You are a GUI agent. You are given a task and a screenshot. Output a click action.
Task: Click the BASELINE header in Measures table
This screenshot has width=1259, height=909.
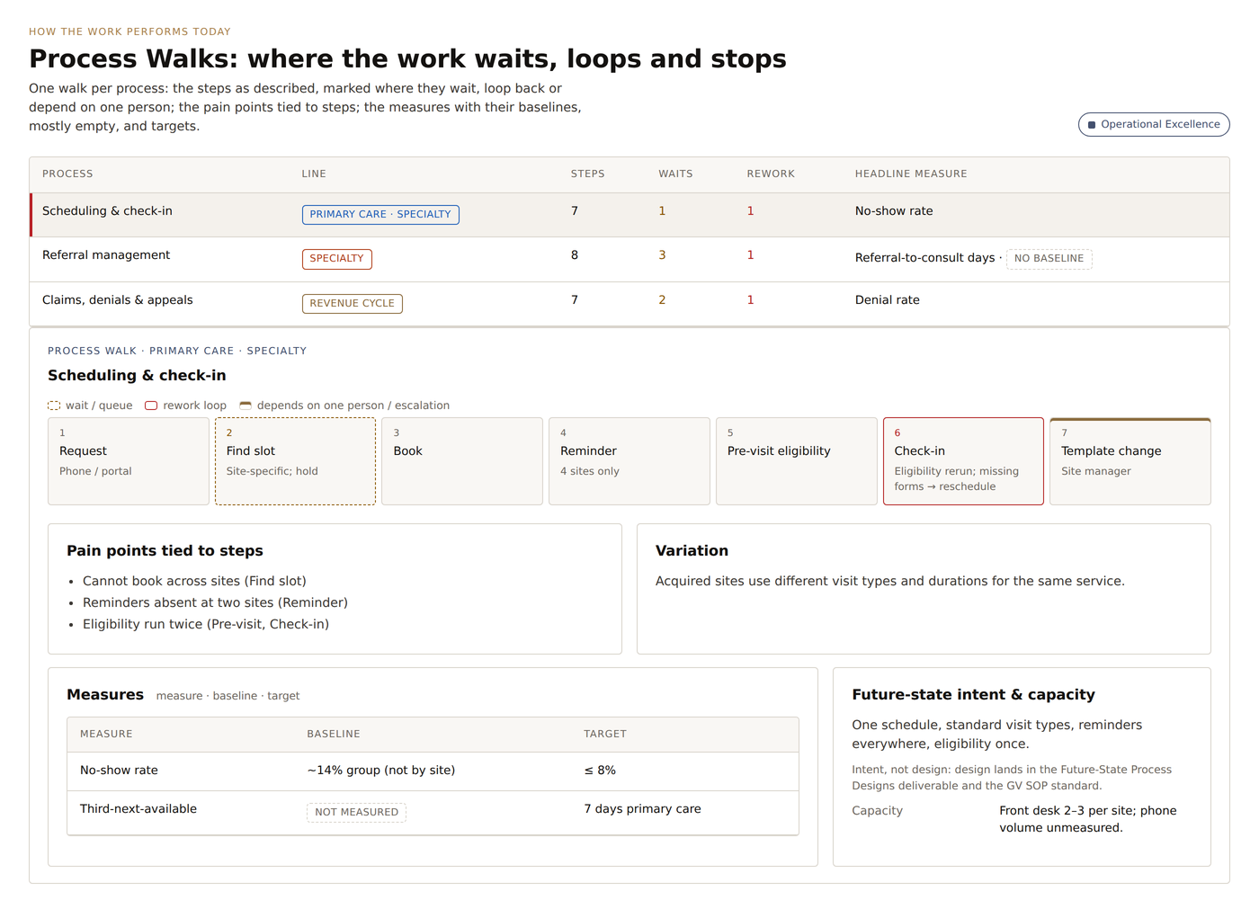click(334, 735)
